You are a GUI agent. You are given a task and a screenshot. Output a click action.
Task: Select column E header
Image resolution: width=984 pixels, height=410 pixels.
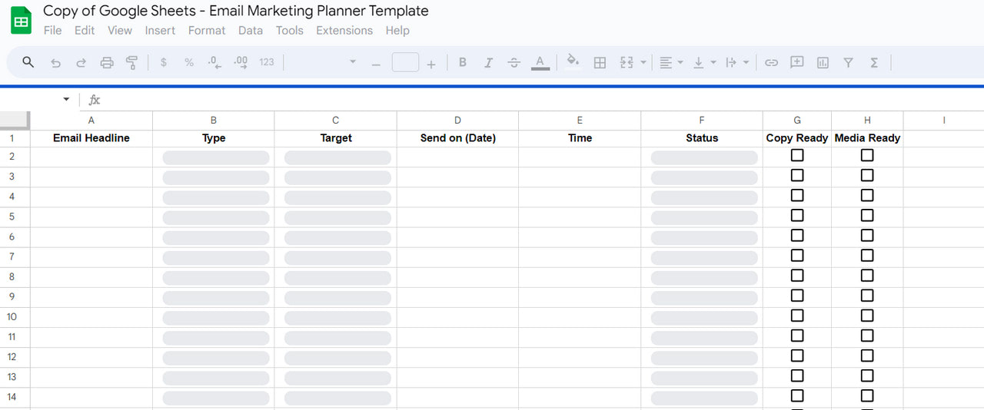[580, 120]
